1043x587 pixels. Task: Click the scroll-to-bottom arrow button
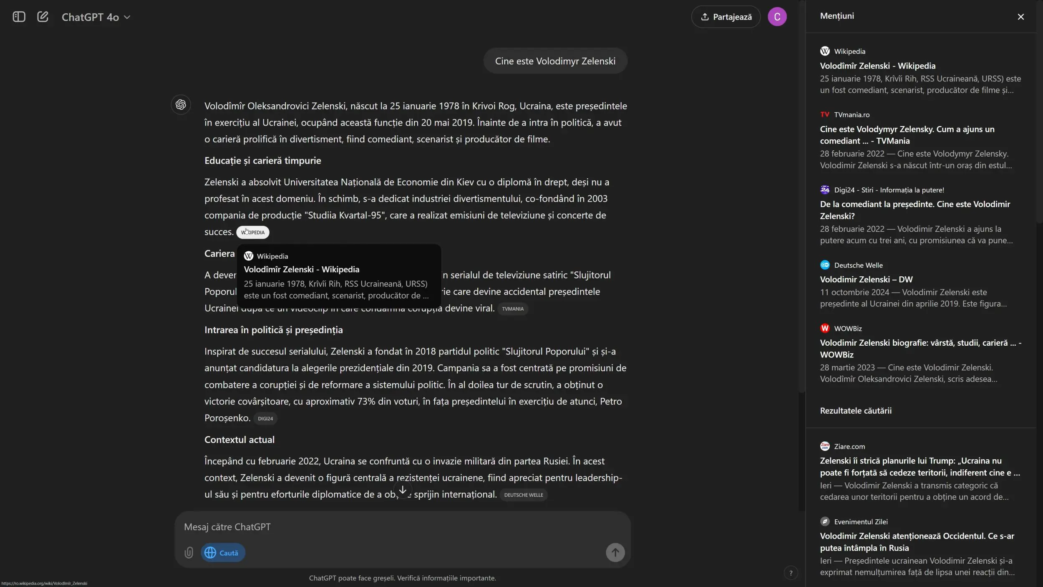point(402,490)
